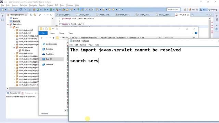Click the Search flashlight icon in Eclipse toolbar

[x=71, y=10]
